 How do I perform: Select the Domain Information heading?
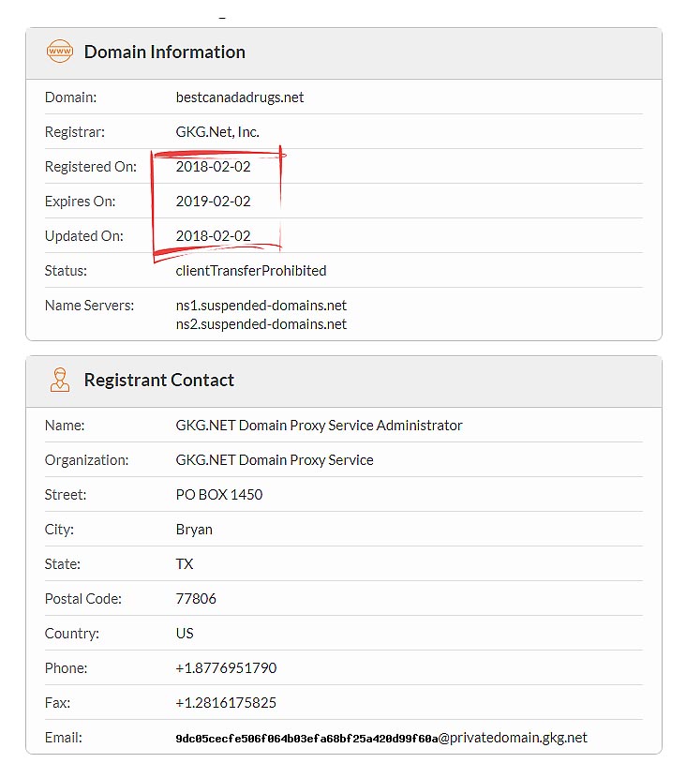point(165,52)
